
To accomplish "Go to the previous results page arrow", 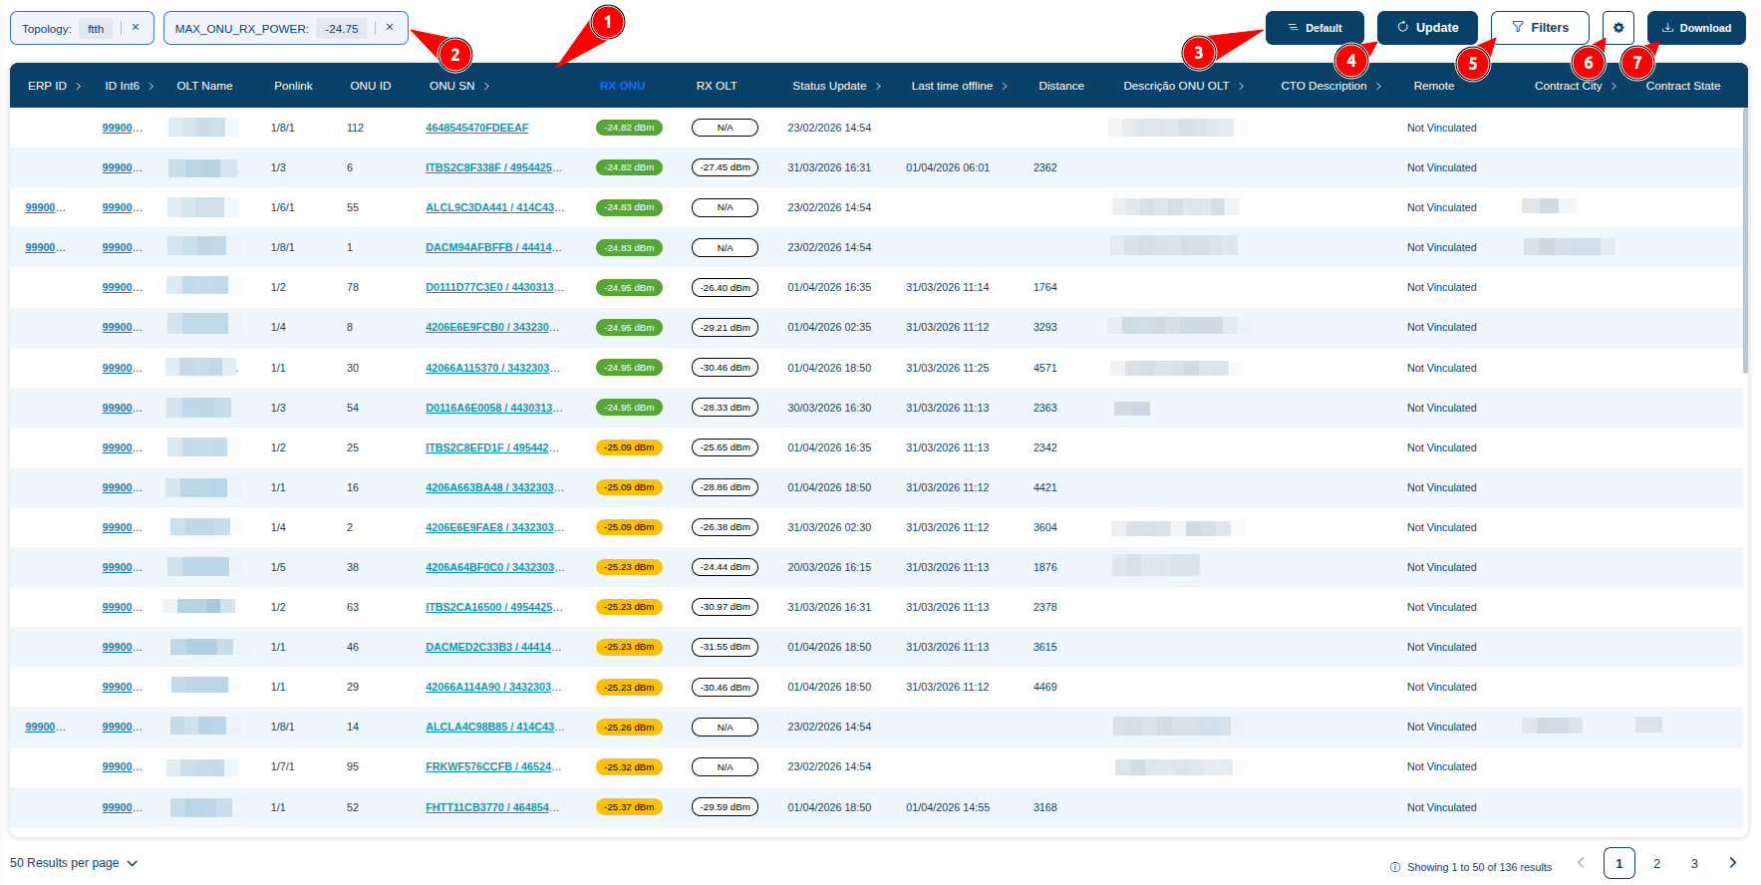I will coord(1581,863).
